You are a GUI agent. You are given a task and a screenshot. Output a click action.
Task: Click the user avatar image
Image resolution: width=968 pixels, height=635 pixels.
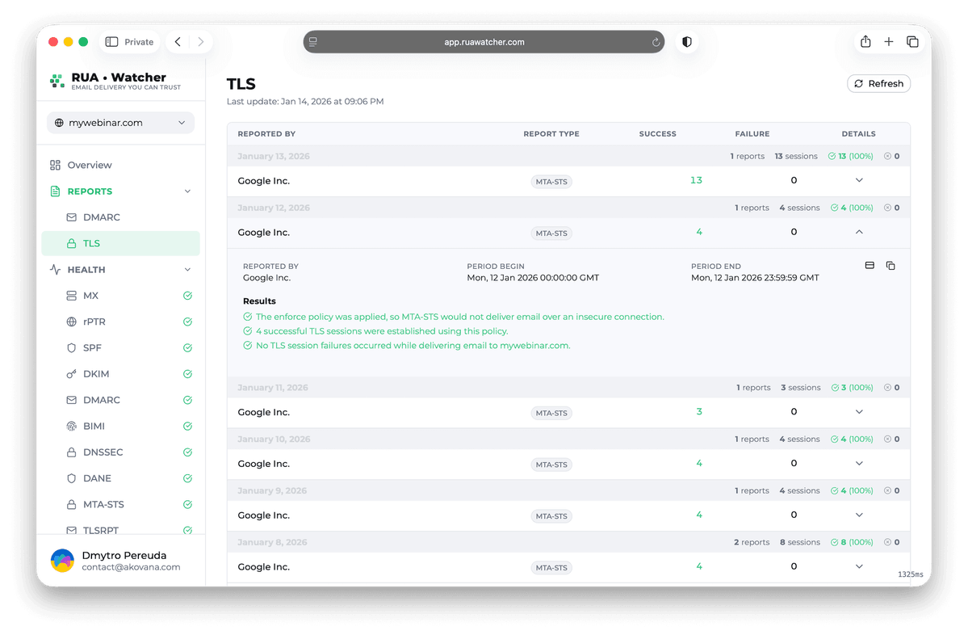click(x=62, y=561)
